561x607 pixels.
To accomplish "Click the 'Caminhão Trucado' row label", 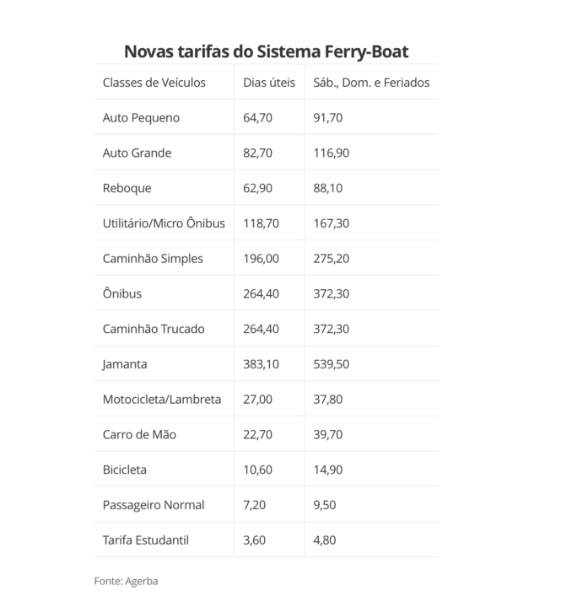I will click(154, 329).
